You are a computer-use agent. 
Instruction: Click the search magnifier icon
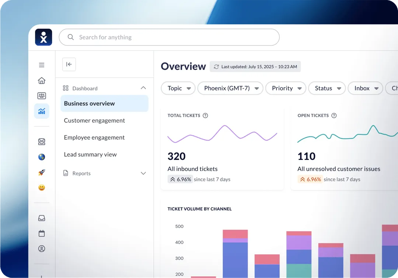pyautogui.click(x=70, y=37)
